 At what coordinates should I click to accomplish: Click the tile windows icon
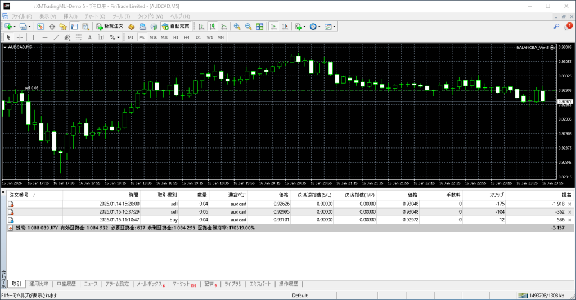[259, 26]
